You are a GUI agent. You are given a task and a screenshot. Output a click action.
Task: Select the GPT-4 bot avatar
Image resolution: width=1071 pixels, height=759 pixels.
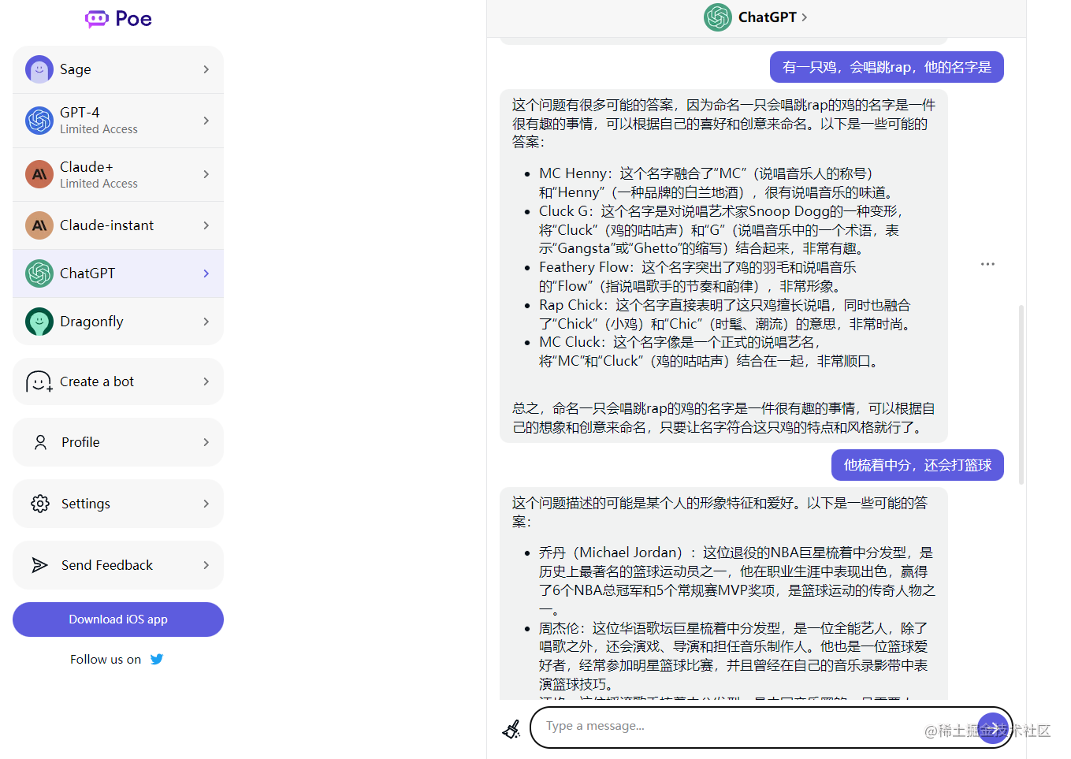(39, 121)
